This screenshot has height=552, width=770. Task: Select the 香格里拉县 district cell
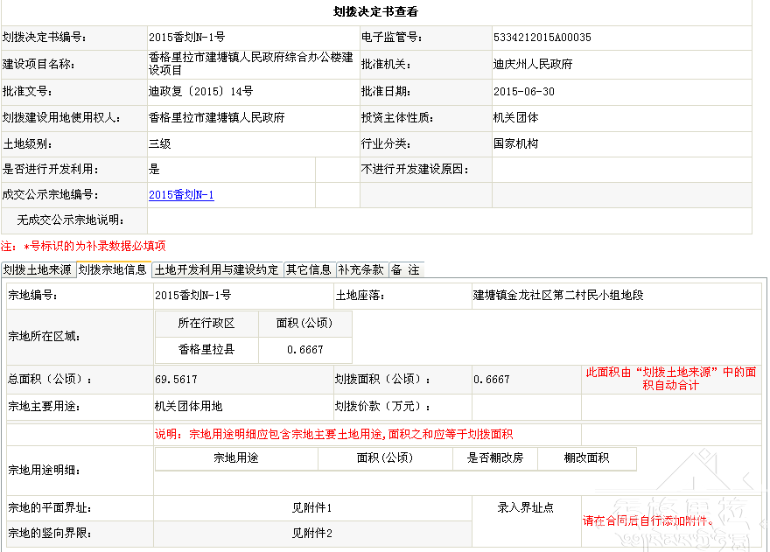[206, 349]
